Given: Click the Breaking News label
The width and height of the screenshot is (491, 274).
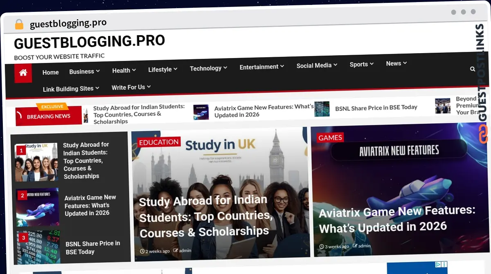Looking at the screenshot, I should [x=49, y=116].
